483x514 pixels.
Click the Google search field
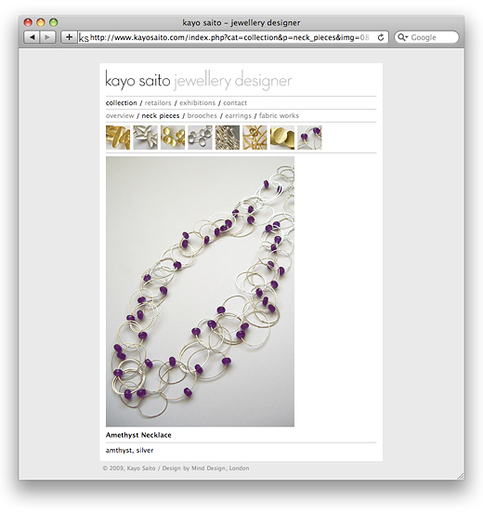click(x=426, y=37)
